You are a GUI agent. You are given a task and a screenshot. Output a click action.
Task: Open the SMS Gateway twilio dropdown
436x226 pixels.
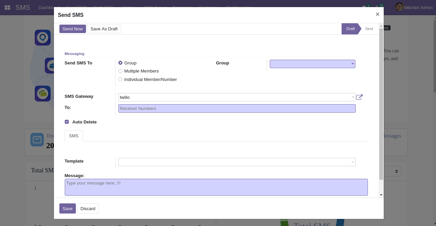click(x=237, y=97)
